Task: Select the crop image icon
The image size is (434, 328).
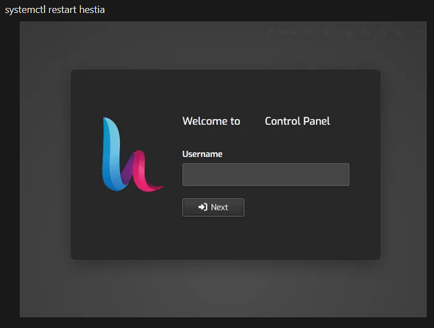Action: tap(366, 32)
